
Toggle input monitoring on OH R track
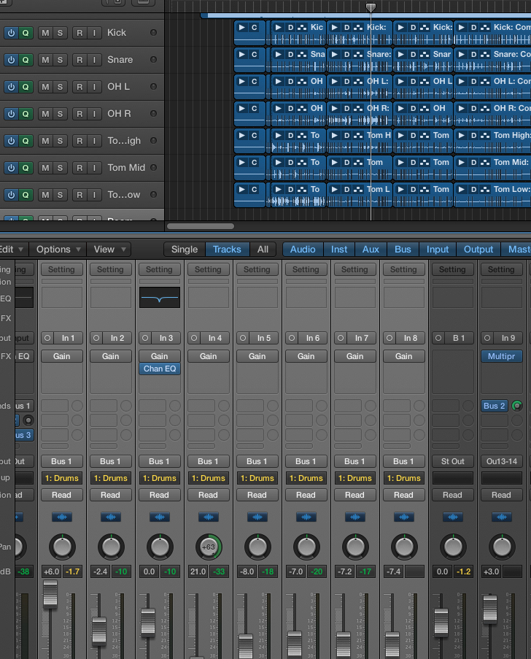coord(94,114)
